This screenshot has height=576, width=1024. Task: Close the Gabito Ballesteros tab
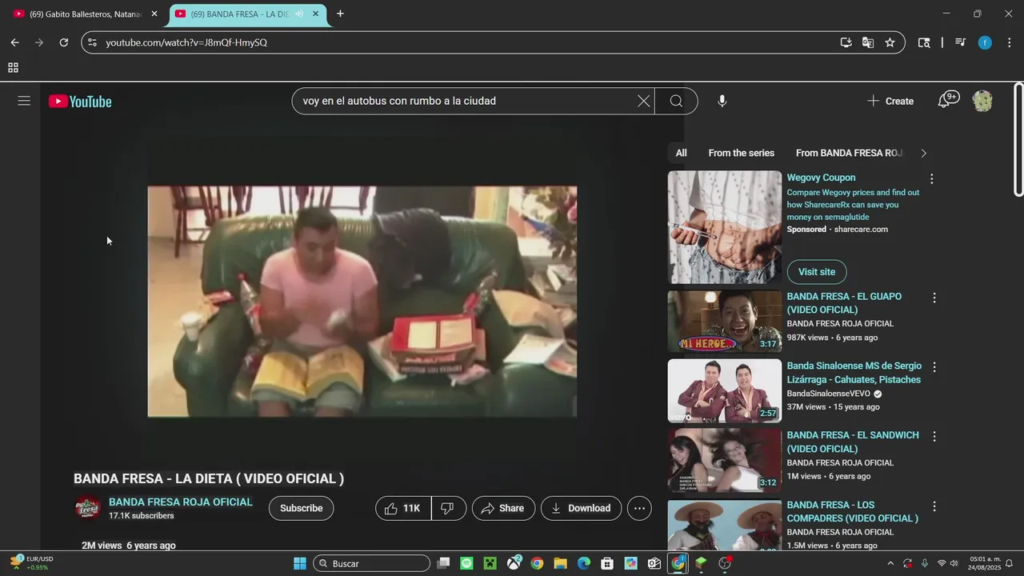click(154, 14)
